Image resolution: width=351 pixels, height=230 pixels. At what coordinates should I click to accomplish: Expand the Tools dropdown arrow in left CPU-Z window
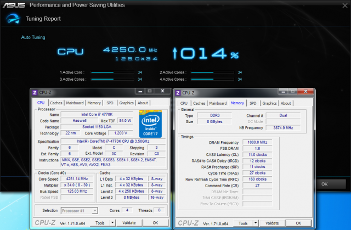[x=112, y=223]
